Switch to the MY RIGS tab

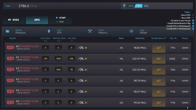(13, 20)
